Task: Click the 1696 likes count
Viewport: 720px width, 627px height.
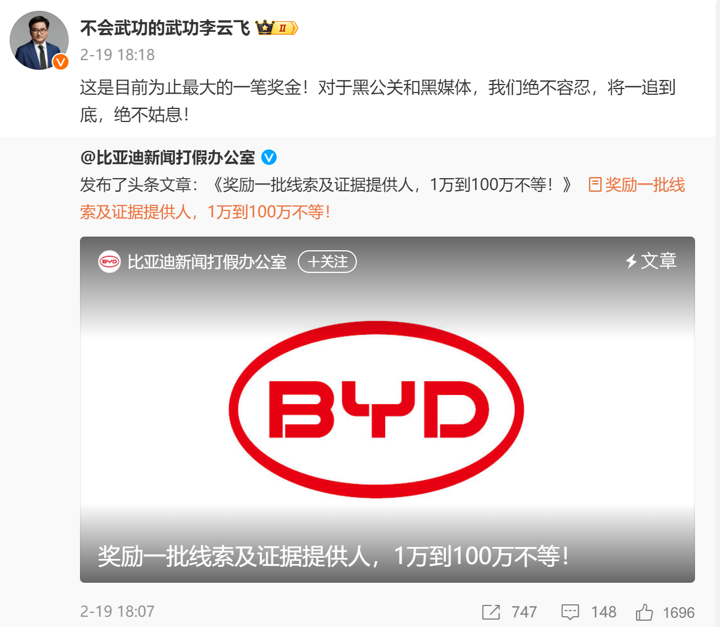Action: click(x=679, y=612)
